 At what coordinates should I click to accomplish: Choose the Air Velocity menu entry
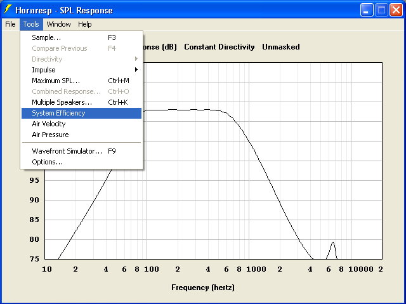coord(82,124)
